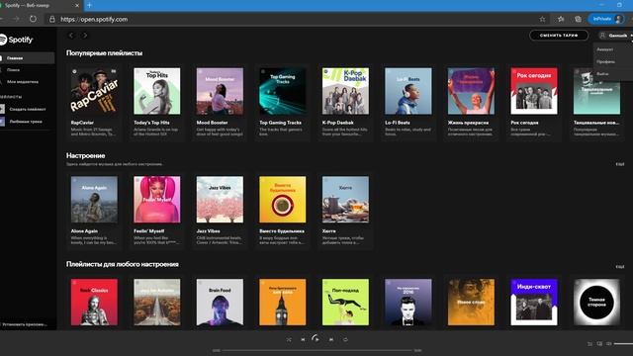Image resolution: width=633 pixels, height=356 pixels.
Task: Open the Инди-сквот playlist cover
Action: click(x=534, y=302)
